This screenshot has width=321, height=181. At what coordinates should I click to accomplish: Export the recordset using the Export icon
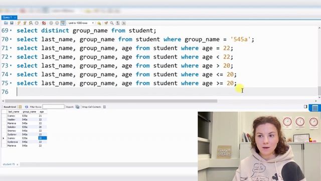(x=77, y=107)
